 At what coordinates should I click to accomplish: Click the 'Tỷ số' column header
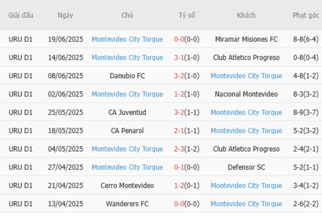[187, 15]
